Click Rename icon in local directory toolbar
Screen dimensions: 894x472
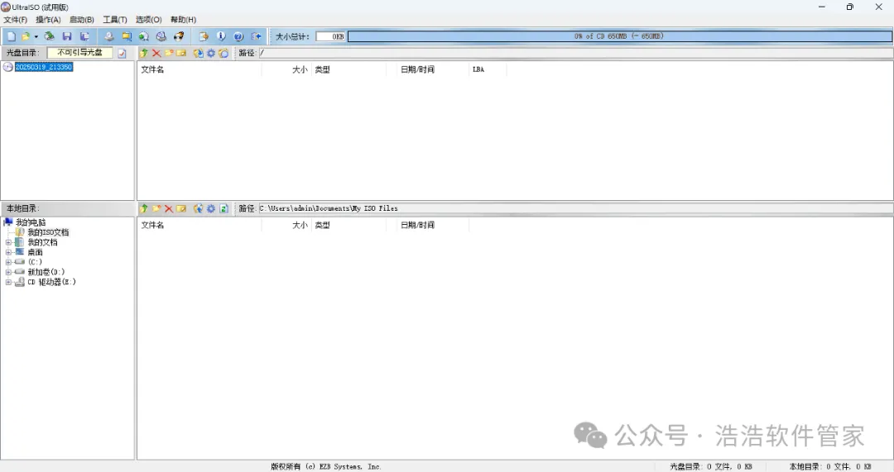(x=181, y=208)
